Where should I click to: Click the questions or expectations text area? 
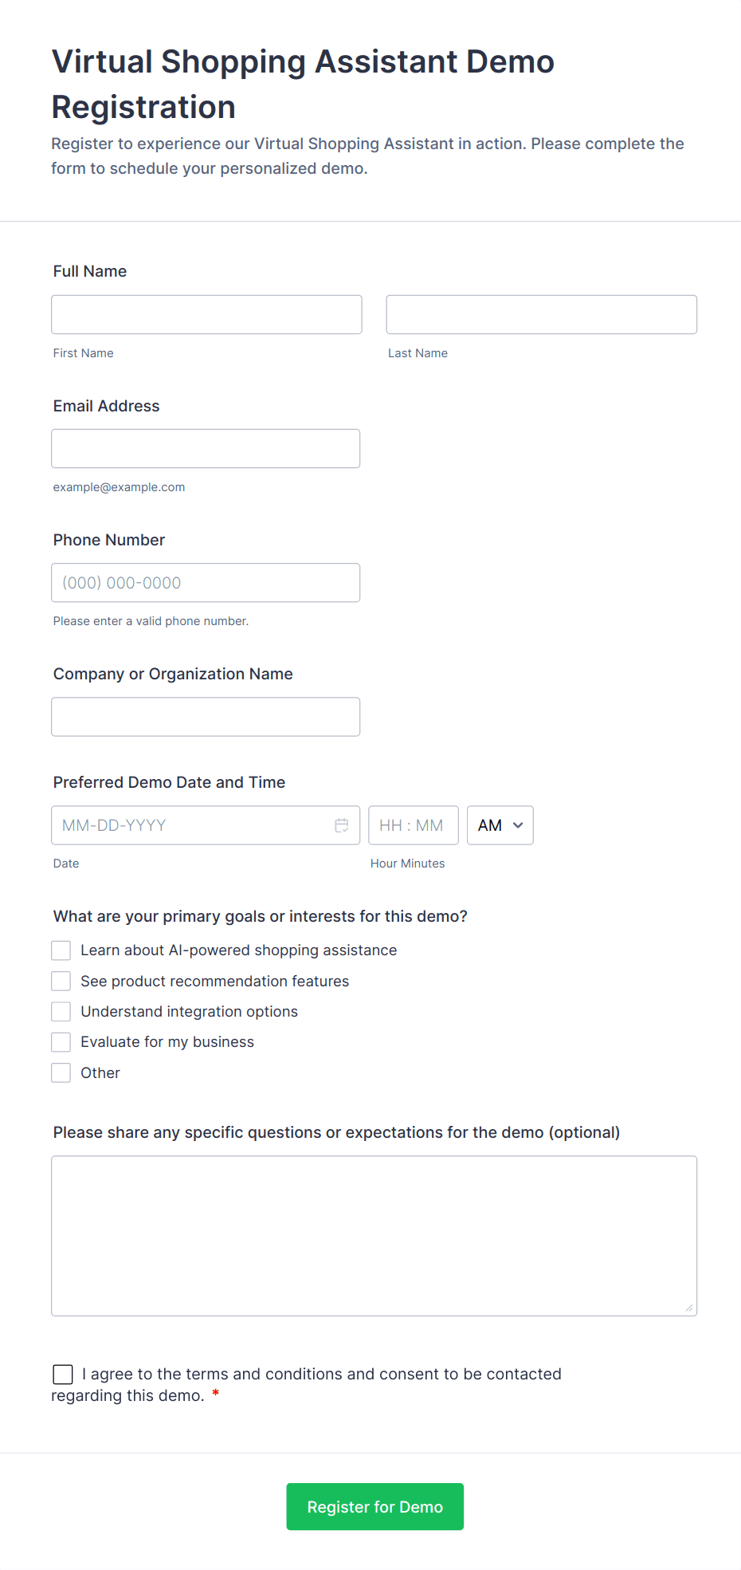pyautogui.click(x=374, y=1236)
